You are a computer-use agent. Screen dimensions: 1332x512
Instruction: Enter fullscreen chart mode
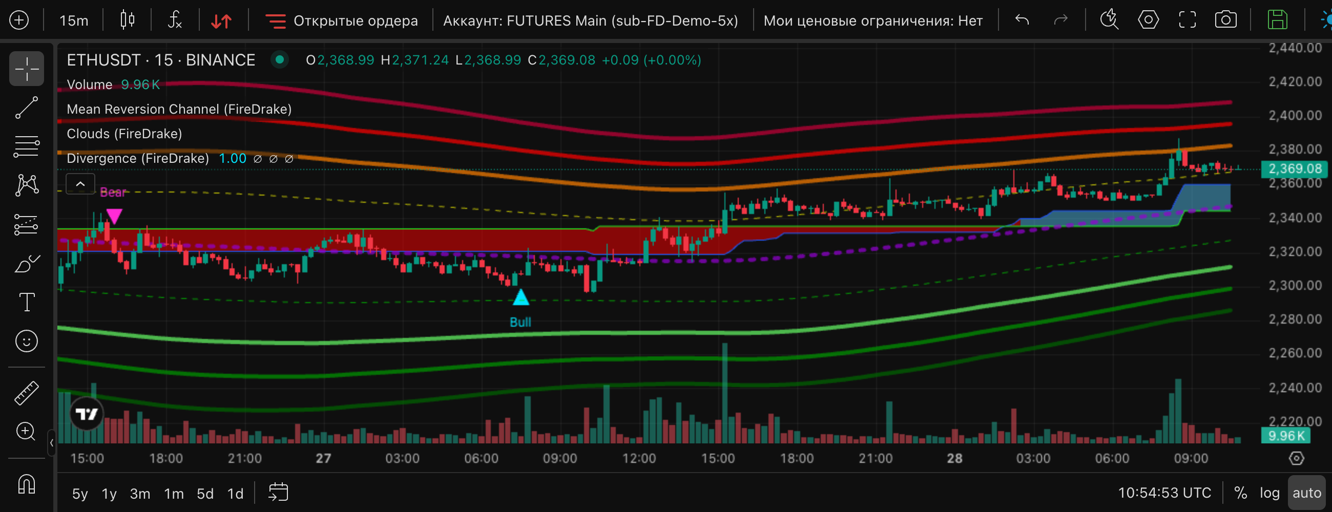[1187, 20]
